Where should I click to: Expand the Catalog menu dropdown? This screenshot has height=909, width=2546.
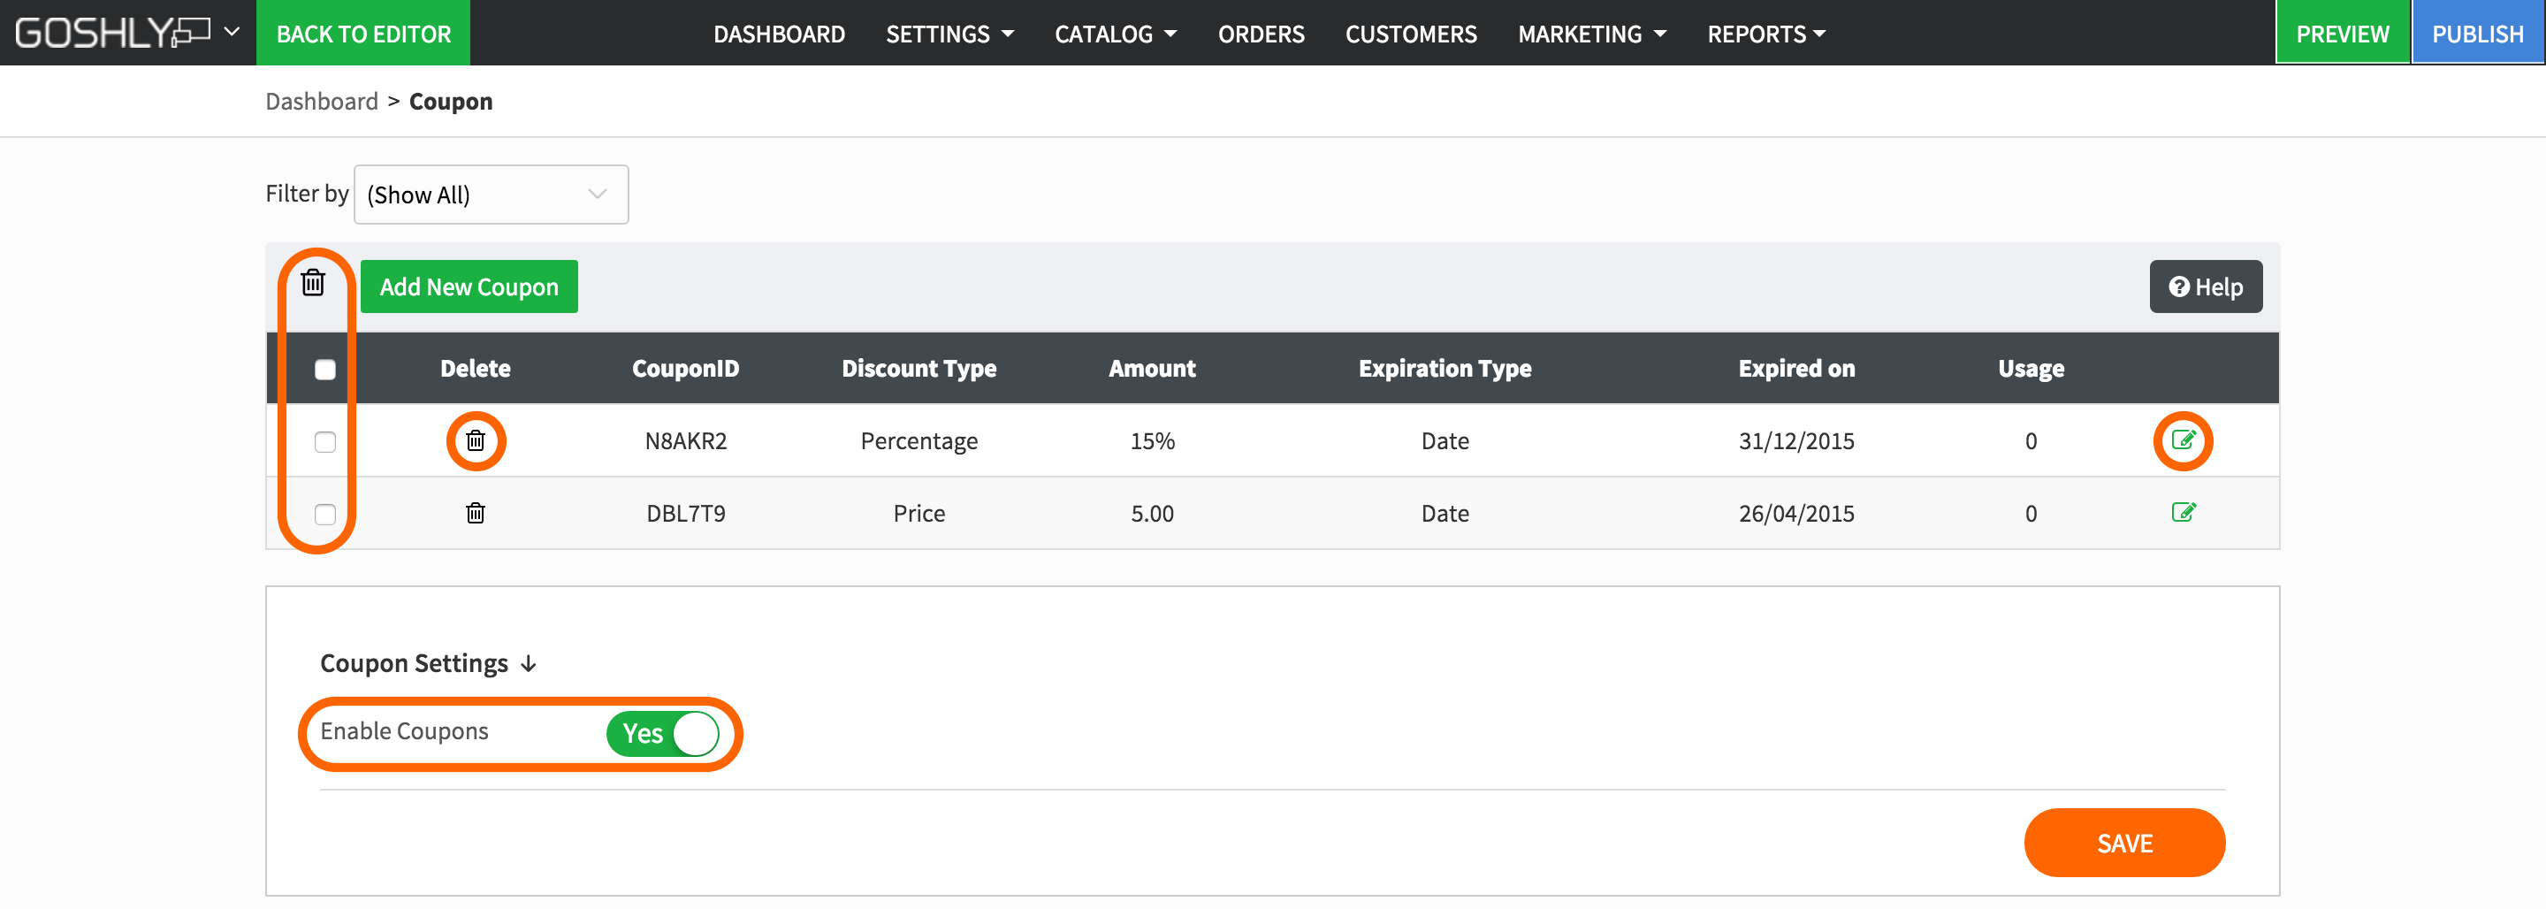coord(1115,34)
